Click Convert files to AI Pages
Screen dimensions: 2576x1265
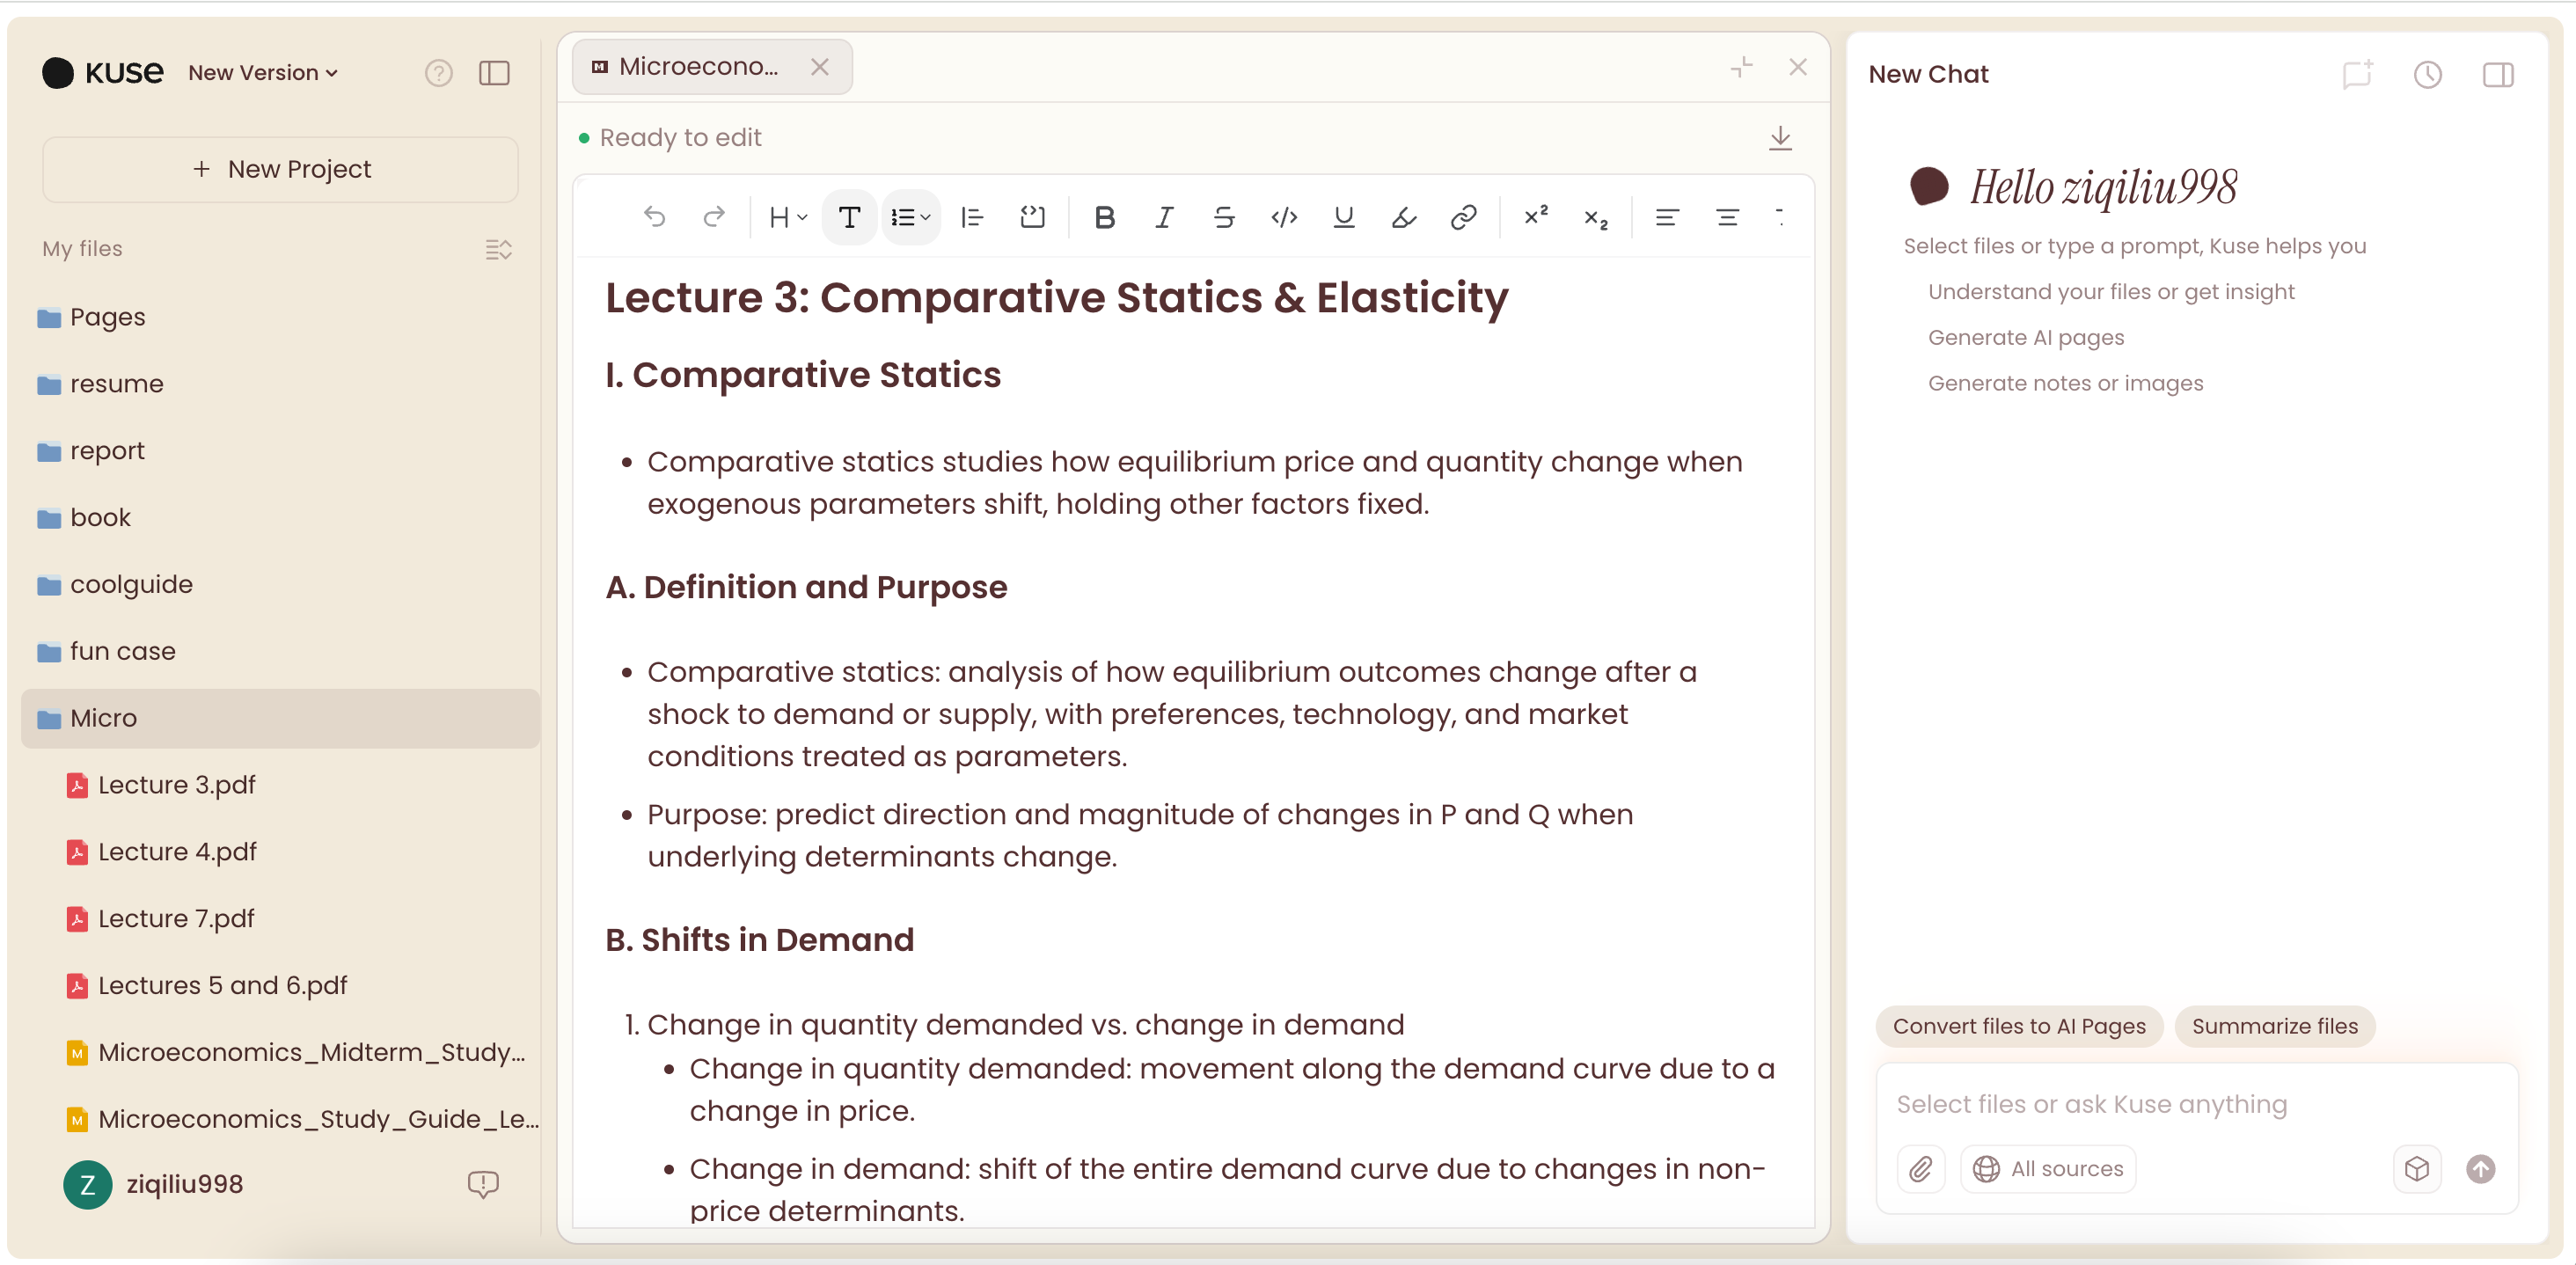2018,1026
